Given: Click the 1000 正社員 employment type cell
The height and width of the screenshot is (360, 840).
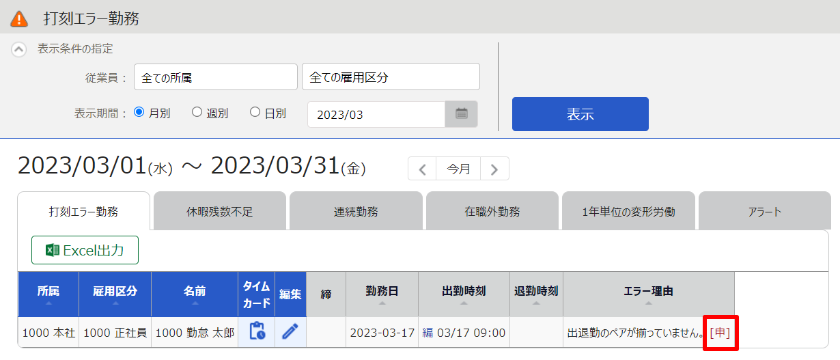Looking at the screenshot, I should coord(115,333).
